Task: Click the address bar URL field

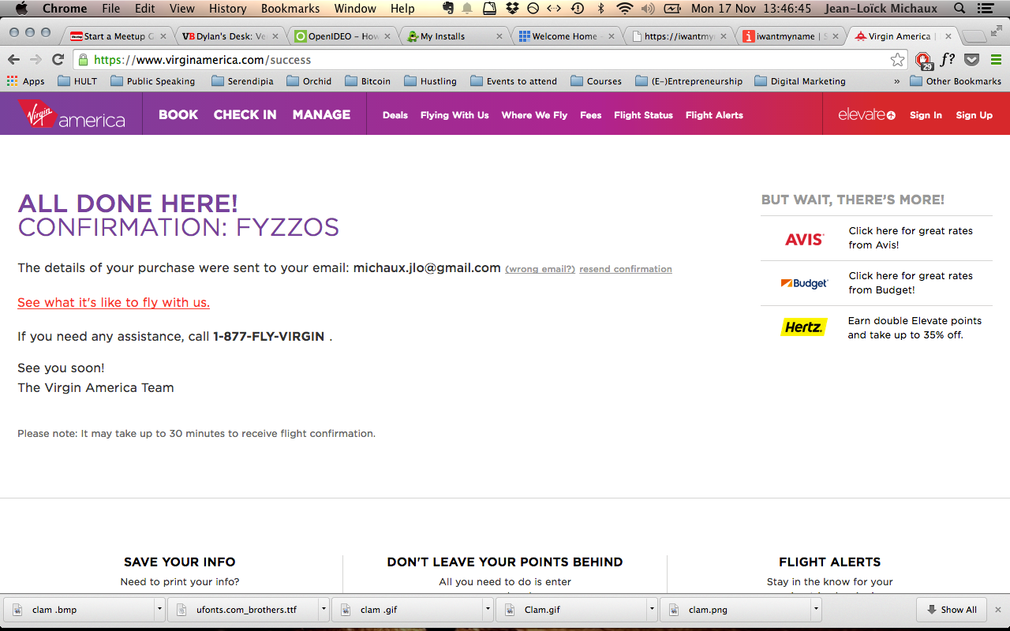Action: point(489,60)
